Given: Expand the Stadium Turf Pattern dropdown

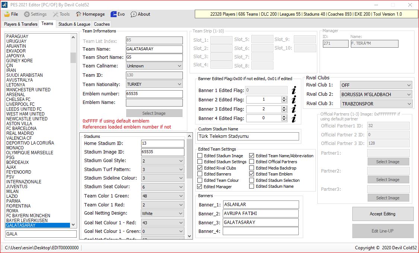Looking at the screenshot, I should 162,169.
